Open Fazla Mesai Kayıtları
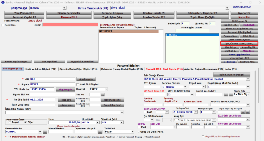Viewport: 264px width, 141px height. [239, 40]
